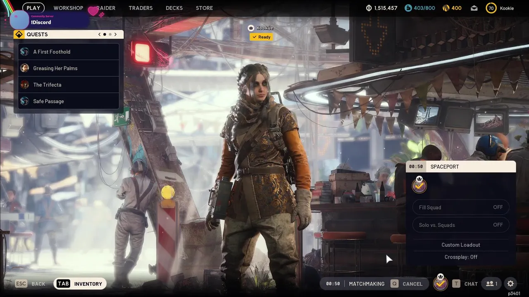The height and width of the screenshot is (297, 529).
Task: Click the TAB key icon
Action: [63, 284]
